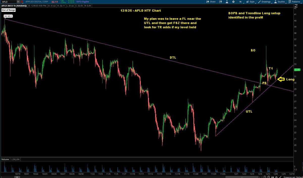Image resolution: width=303 pixels, height=178 pixels.
Task: Select the PB text annotation
Action: click(x=264, y=83)
